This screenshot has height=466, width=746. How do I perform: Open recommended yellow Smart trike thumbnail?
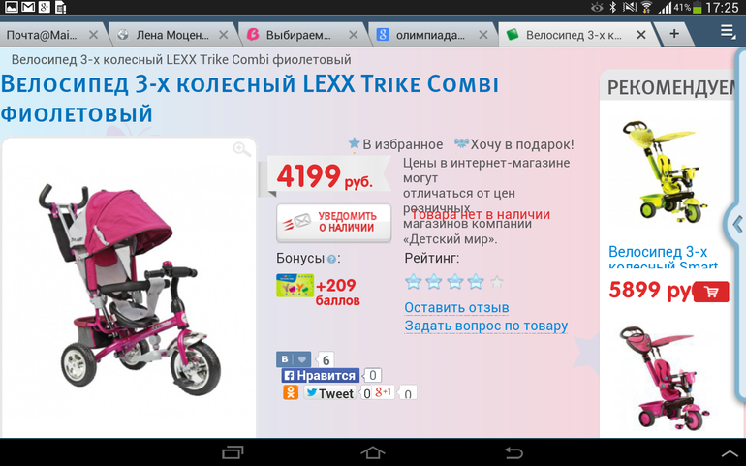[x=664, y=172]
